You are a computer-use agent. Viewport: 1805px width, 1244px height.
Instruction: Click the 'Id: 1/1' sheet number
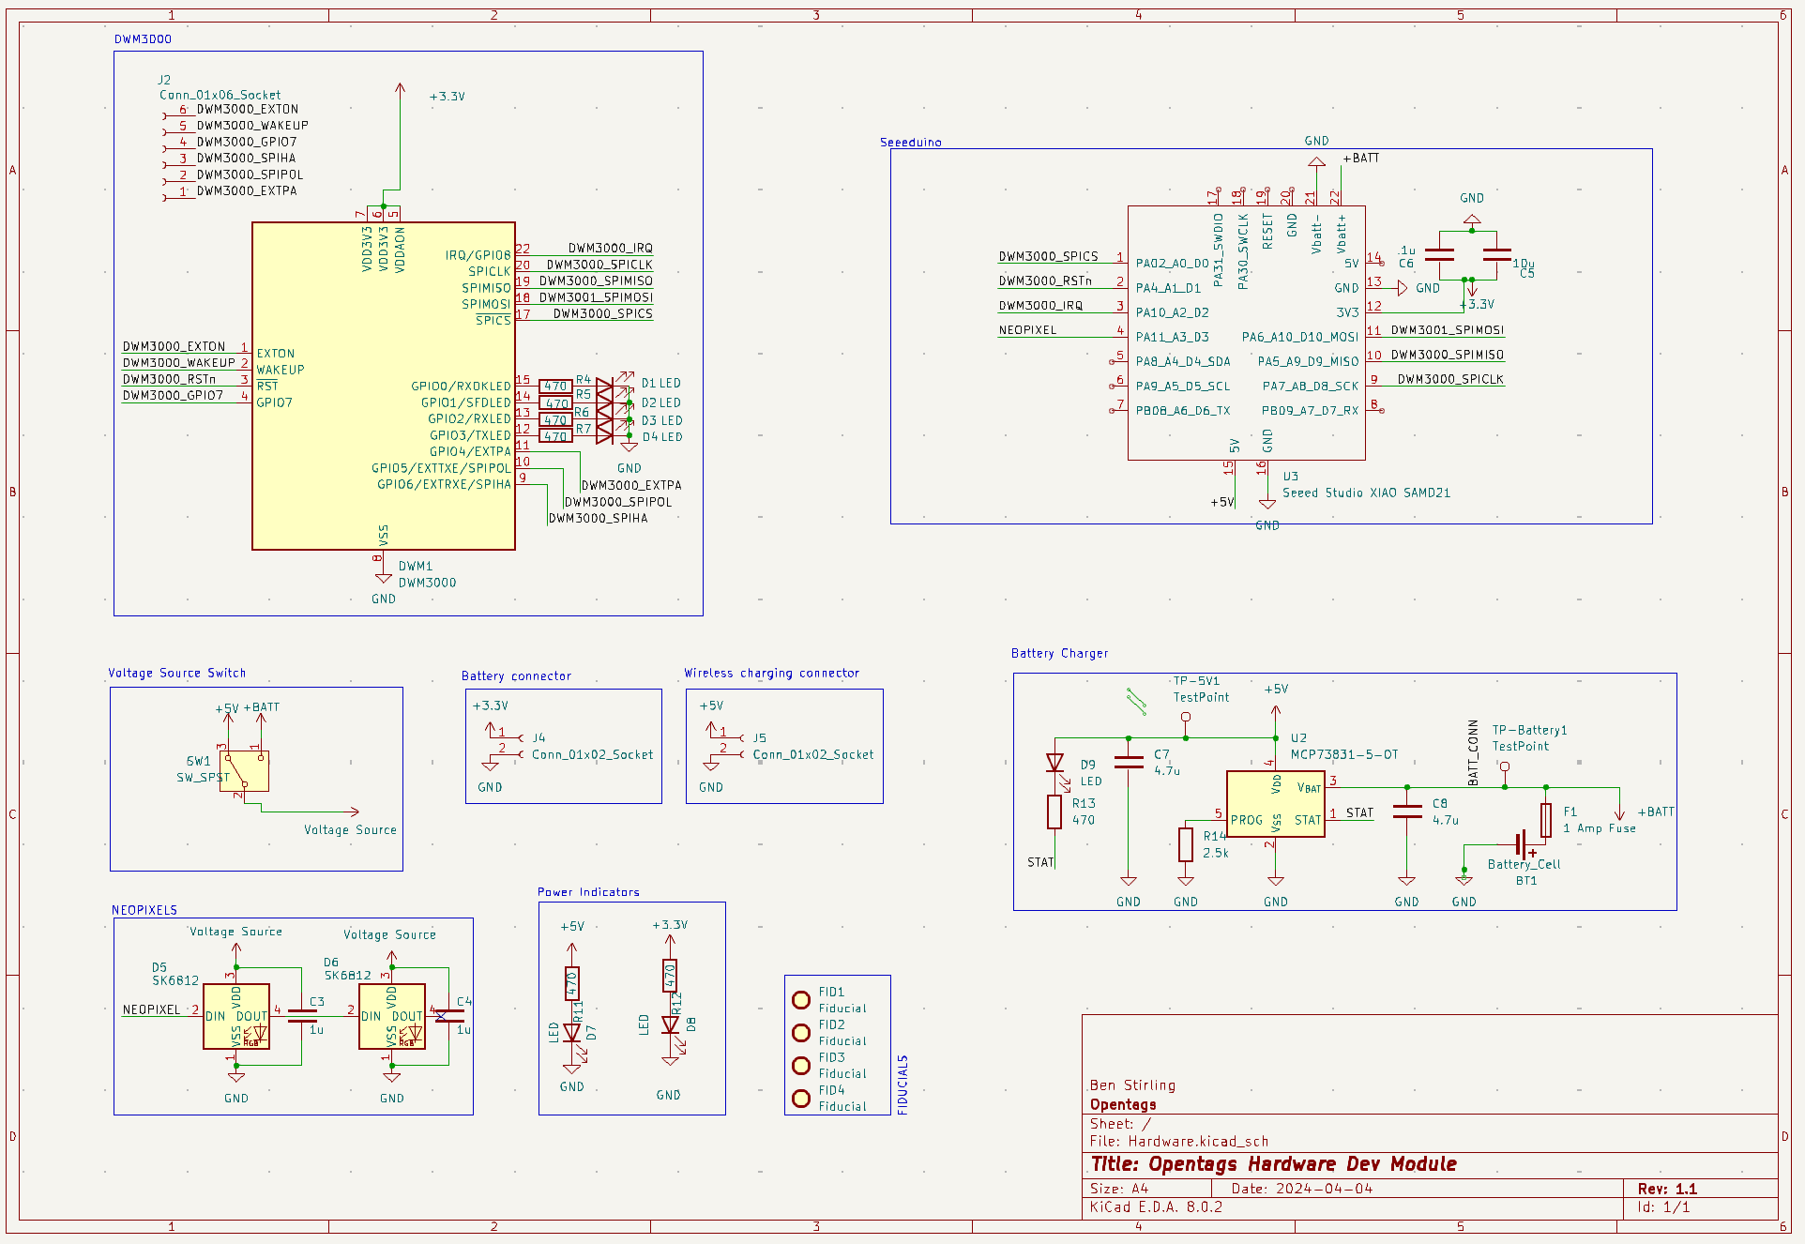click(x=1663, y=1207)
